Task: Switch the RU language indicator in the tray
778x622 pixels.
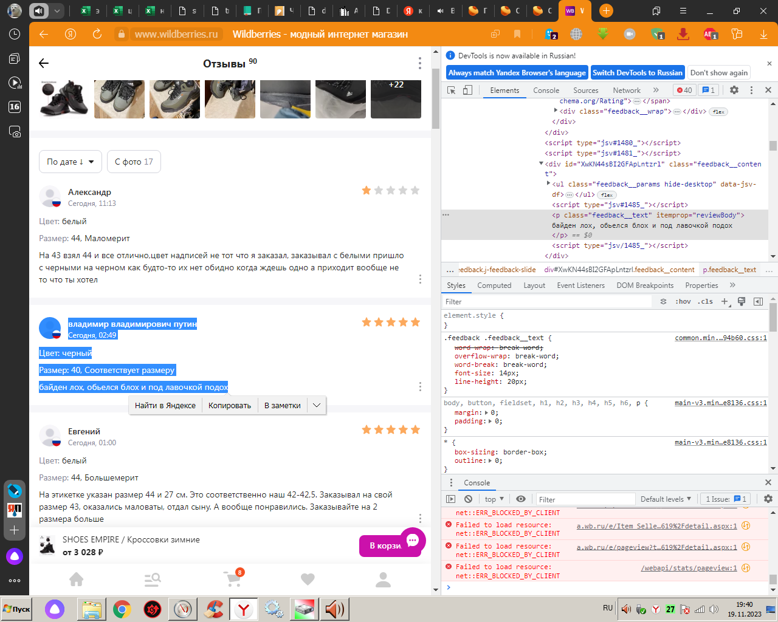Action: point(608,608)
